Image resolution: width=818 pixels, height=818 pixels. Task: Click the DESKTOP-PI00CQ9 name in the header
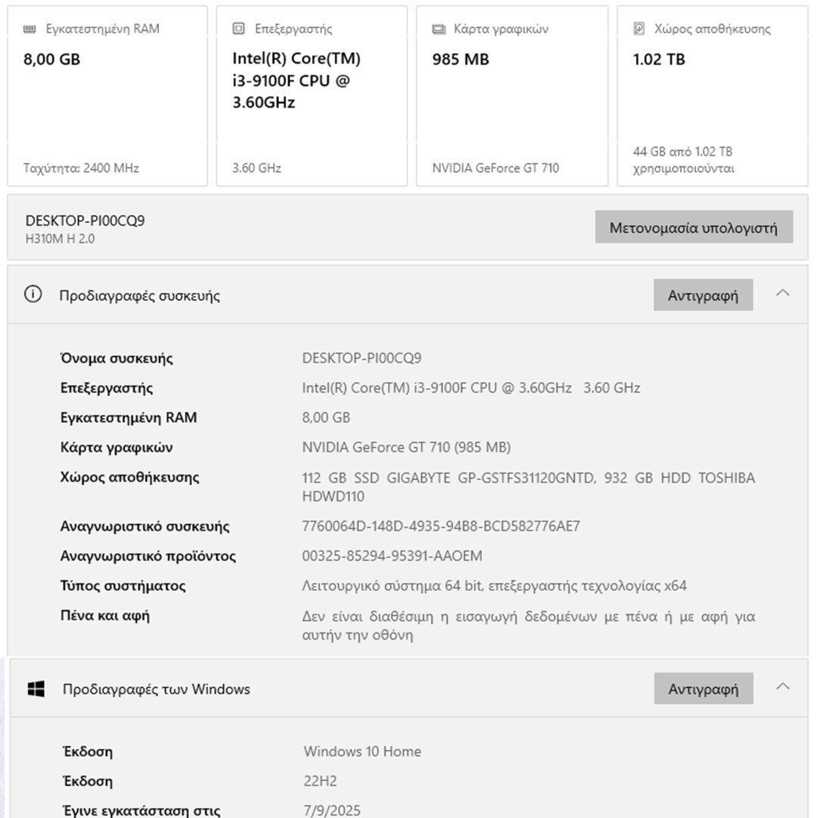[x=85, y=220]
